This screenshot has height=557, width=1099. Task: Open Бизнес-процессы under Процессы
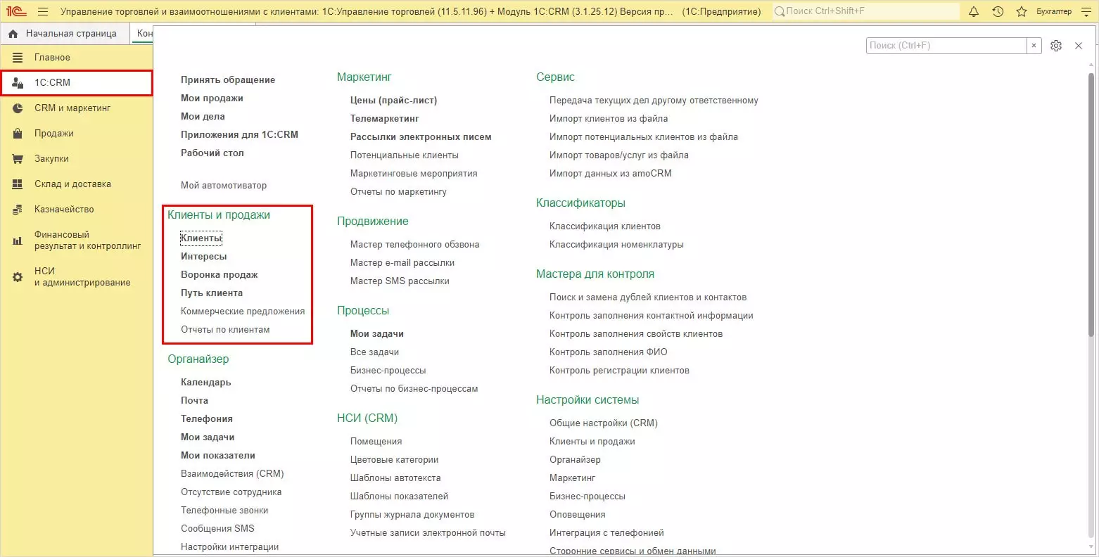[x=388, y=371]
